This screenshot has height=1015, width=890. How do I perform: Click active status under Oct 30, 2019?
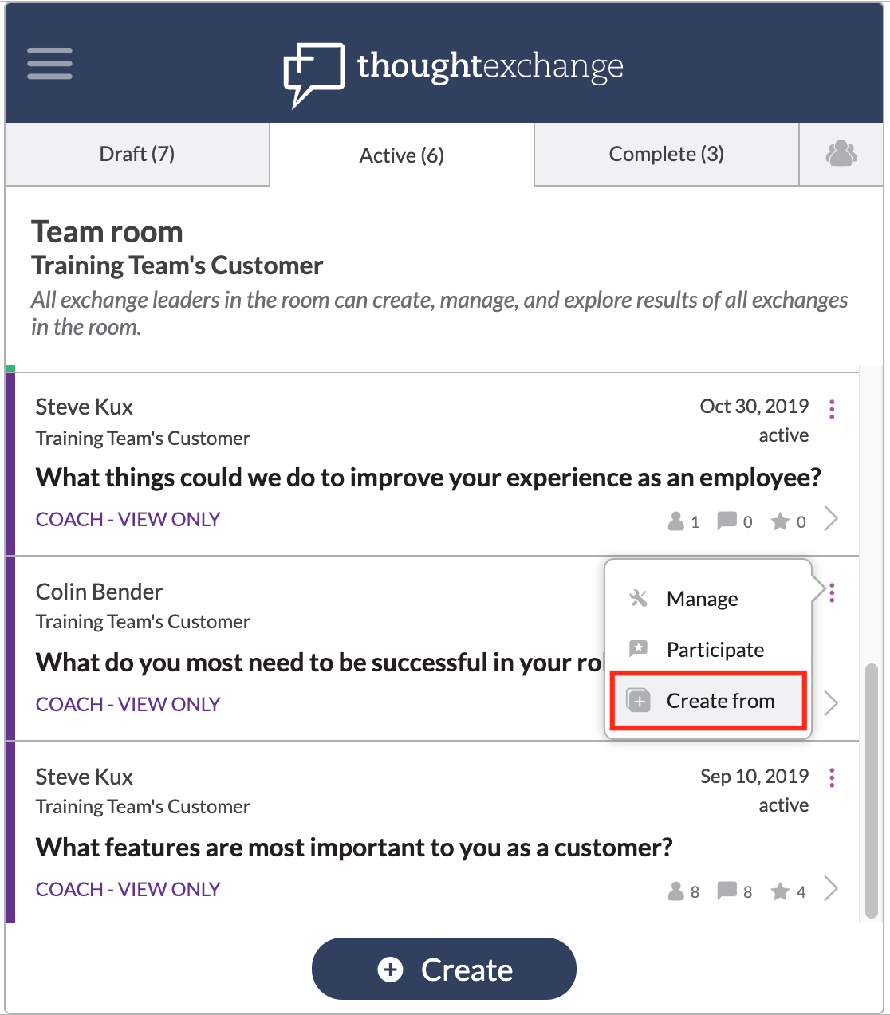tap(784, 435)
